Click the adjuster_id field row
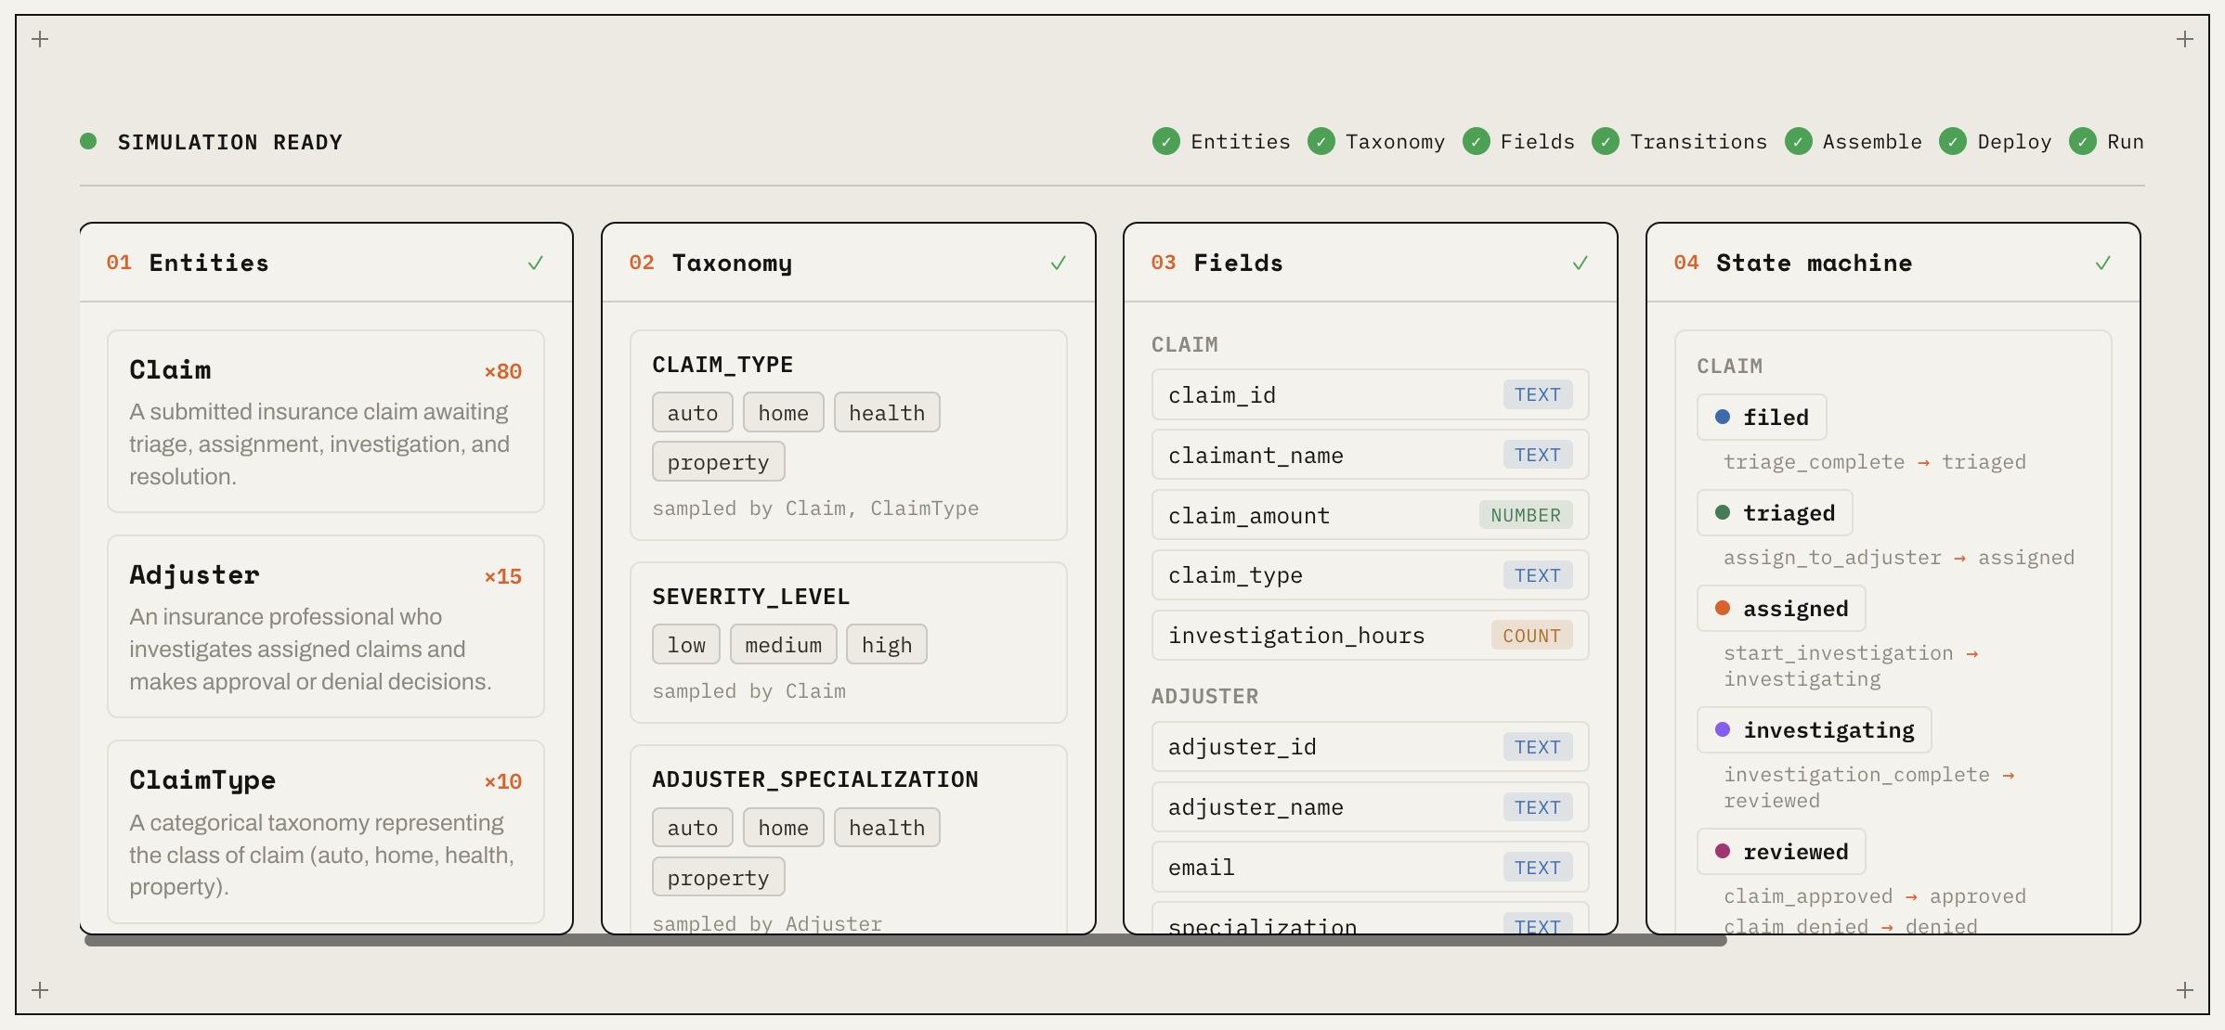 (1371, 747)
